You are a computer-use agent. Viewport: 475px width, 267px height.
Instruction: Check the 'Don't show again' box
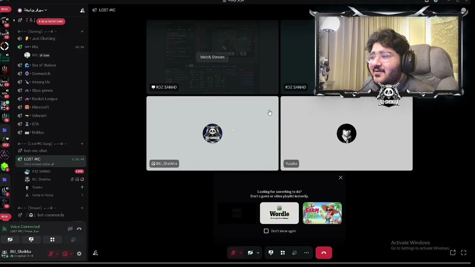click(266, 231)
